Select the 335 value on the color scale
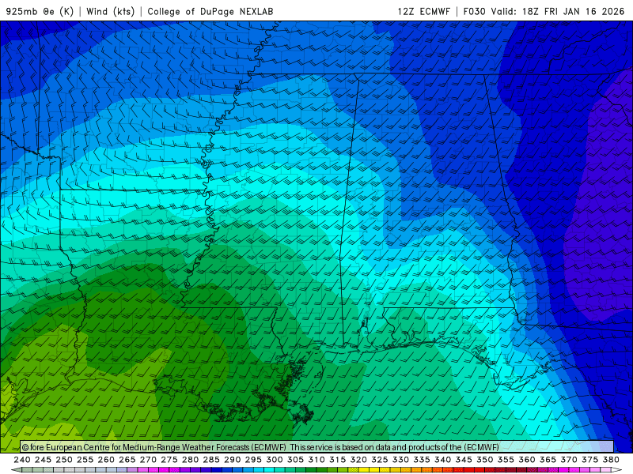Image resolution: width=633 pixels, height=474 pixels. 422,460
